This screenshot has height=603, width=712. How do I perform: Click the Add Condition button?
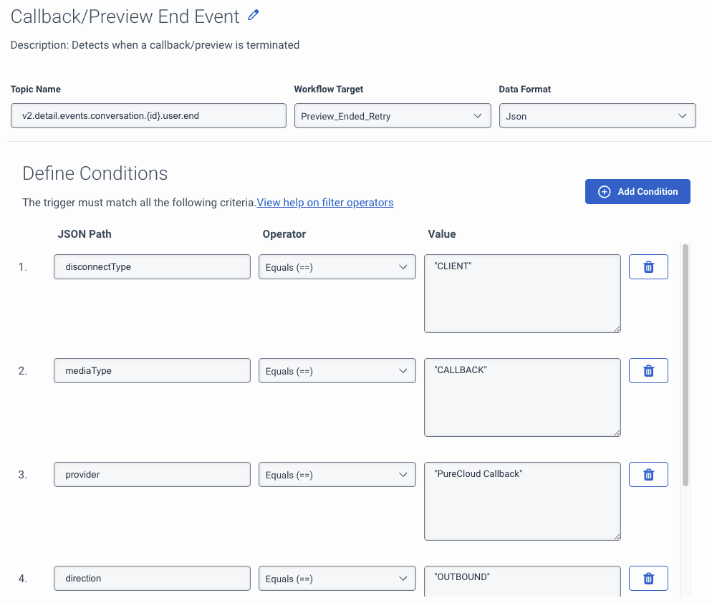[x=638, y=192]
